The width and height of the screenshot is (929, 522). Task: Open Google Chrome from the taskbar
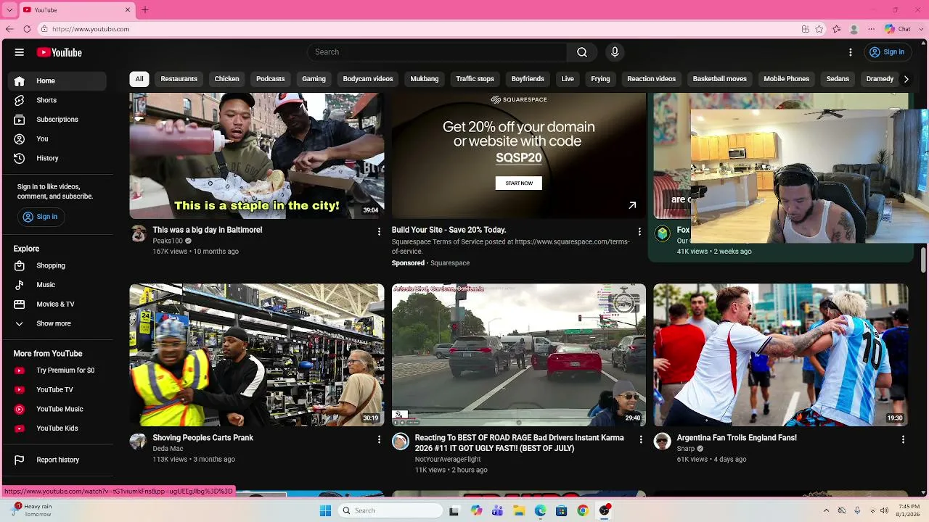pos(583,510)
